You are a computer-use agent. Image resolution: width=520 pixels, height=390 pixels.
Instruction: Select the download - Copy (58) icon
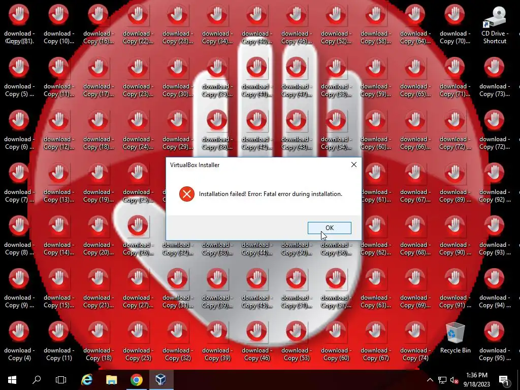point(376,25)
